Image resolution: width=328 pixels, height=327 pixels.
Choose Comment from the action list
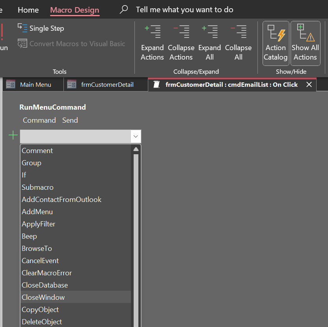coord(76,151)
